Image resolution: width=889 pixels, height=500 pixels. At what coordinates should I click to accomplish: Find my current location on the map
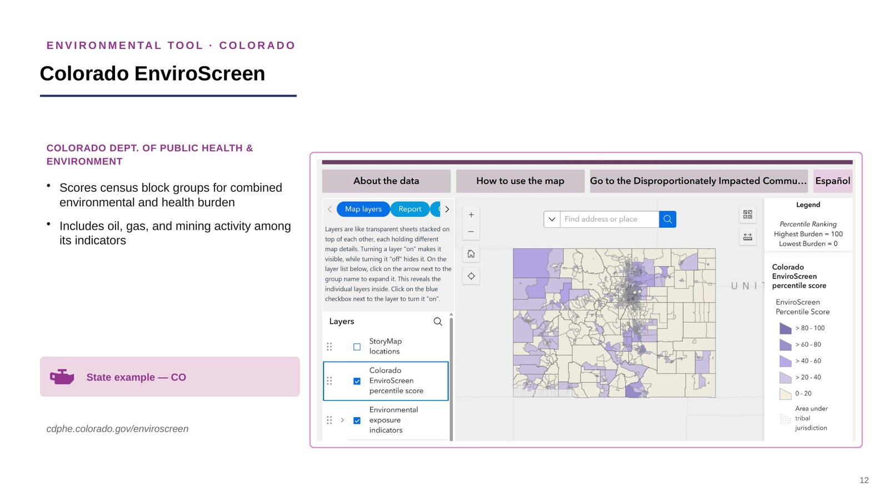tap(471, 276)
